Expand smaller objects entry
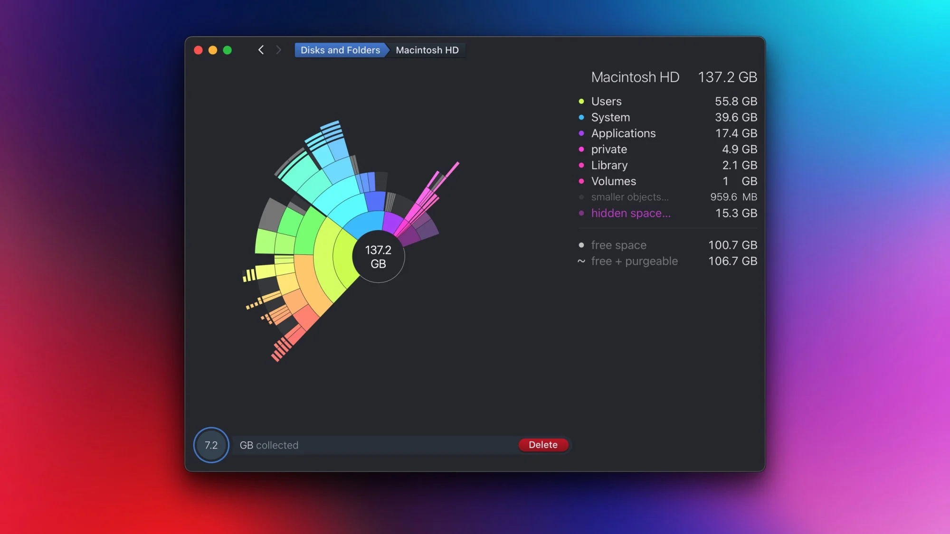 629,197
